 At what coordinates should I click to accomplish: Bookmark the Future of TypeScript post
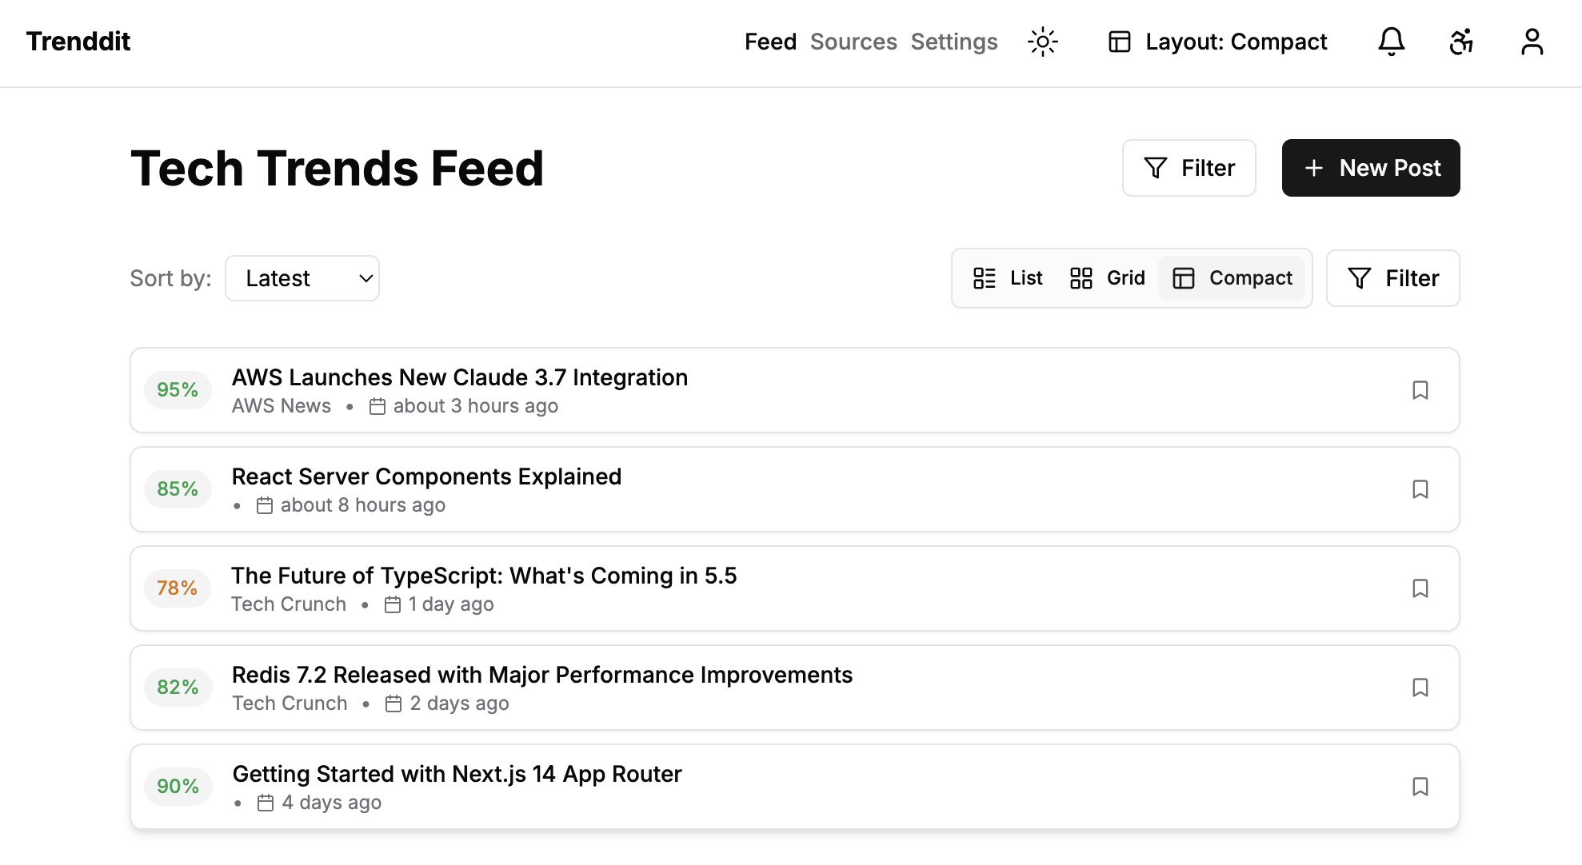(1420, 588)
